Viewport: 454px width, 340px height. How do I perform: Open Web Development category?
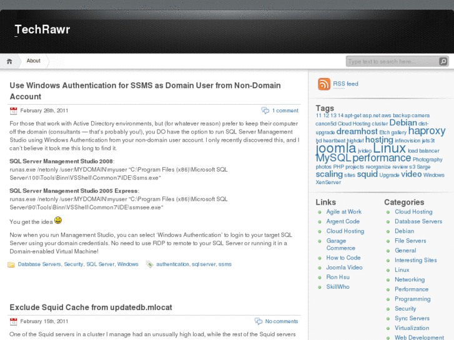pyautogui.click(x=419, y=338)
